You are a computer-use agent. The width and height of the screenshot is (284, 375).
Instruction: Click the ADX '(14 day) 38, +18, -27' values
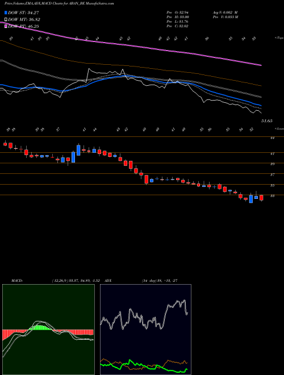click(159, 281)
